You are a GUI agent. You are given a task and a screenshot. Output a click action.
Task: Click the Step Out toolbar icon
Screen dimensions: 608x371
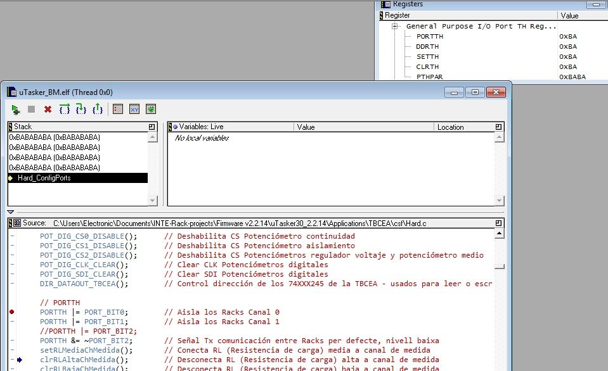click(x=98, y=109)
